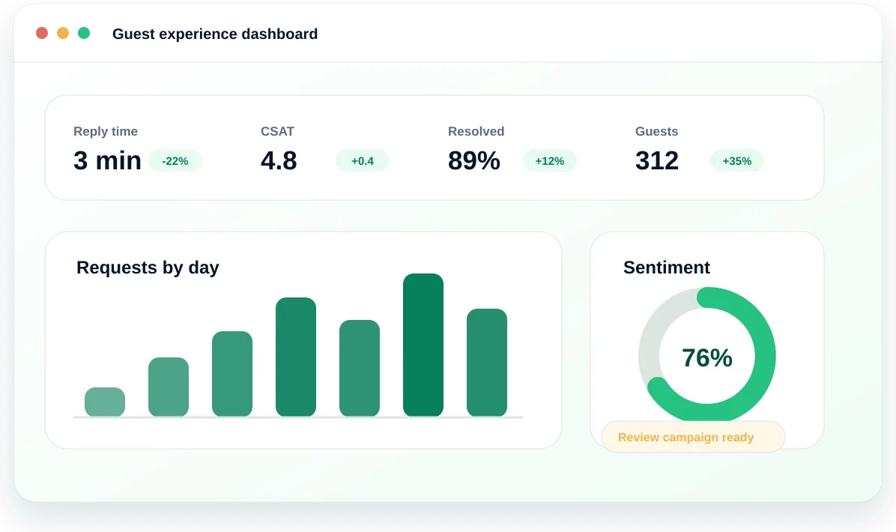This screenshot has height=532, width=896.
Task: Click the Reply time label
Action: [106, 131]
